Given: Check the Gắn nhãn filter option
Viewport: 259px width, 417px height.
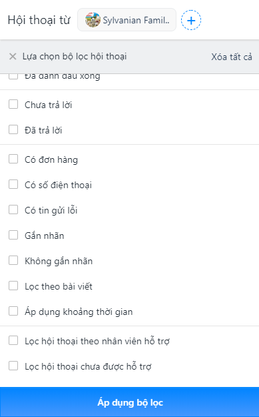Looking at the screenshot, I should 13,235.
